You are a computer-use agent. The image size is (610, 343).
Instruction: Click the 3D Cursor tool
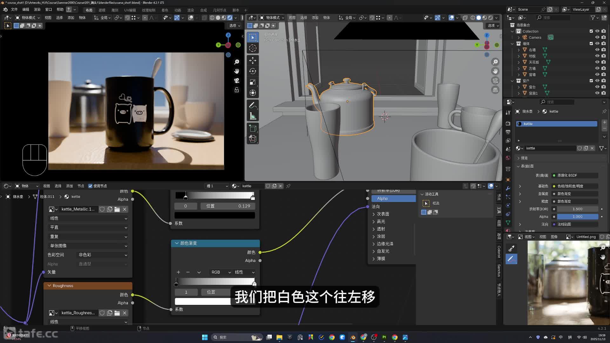coord(253,48)
